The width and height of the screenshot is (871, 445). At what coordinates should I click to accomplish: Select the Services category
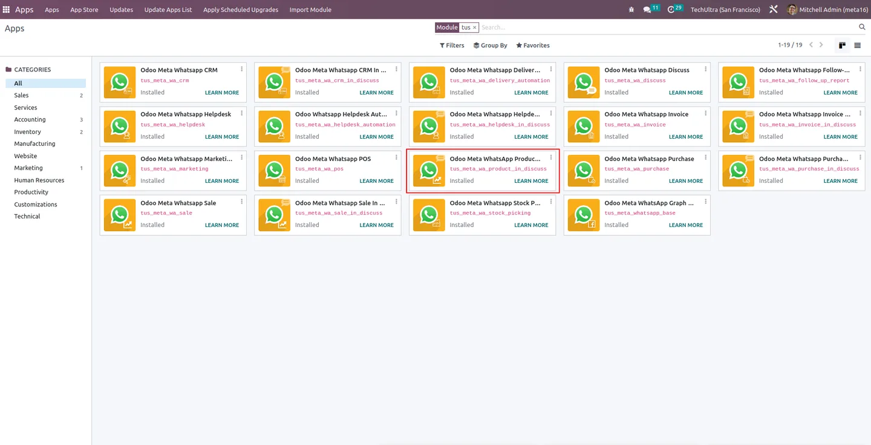pyautogui.click(x=46, y=108)
